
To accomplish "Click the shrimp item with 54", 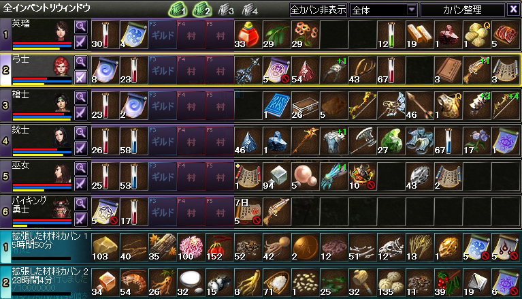I will point(133,283).
